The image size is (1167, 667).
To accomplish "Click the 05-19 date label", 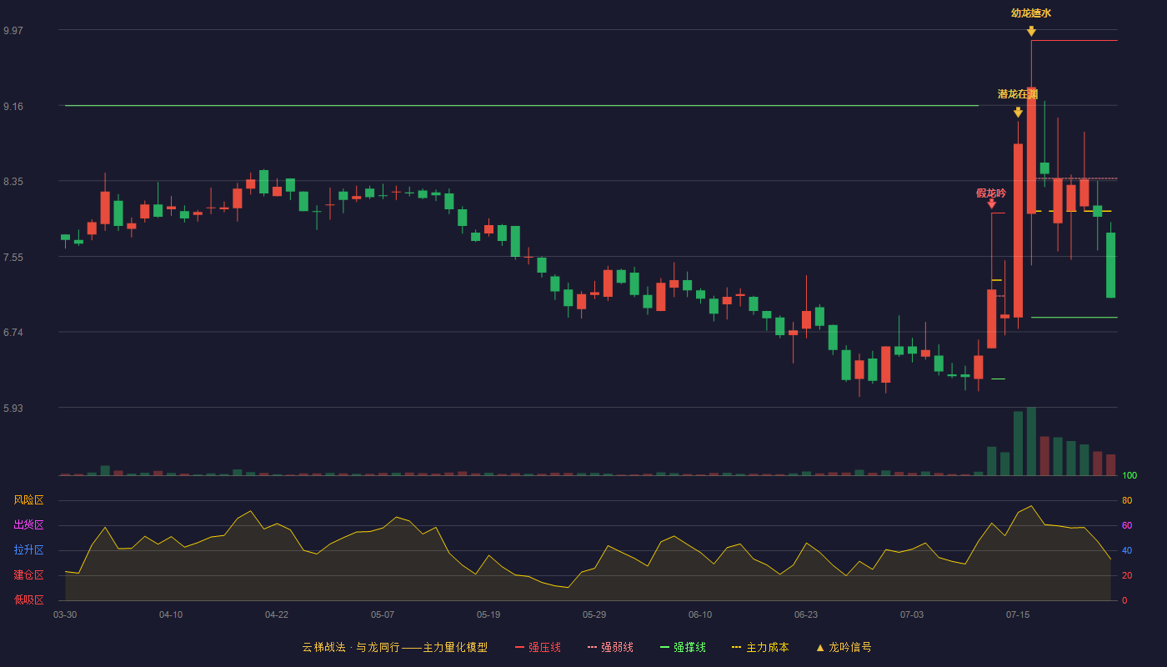I will point(488,614).
